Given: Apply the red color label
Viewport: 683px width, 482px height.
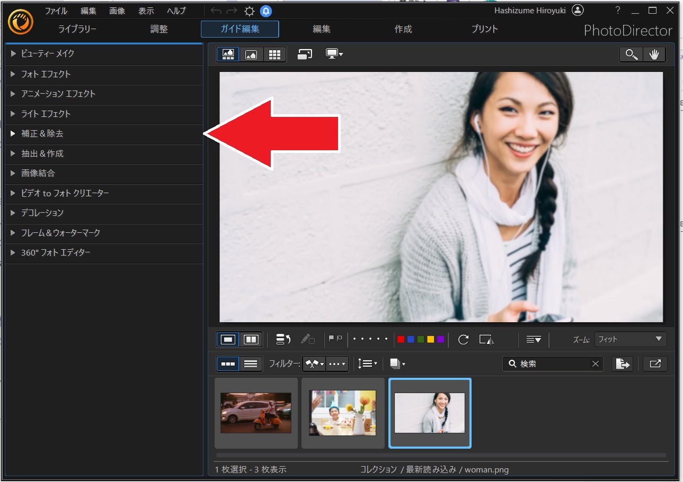Looking at the screenshot, I should click(x=401, y=339).
